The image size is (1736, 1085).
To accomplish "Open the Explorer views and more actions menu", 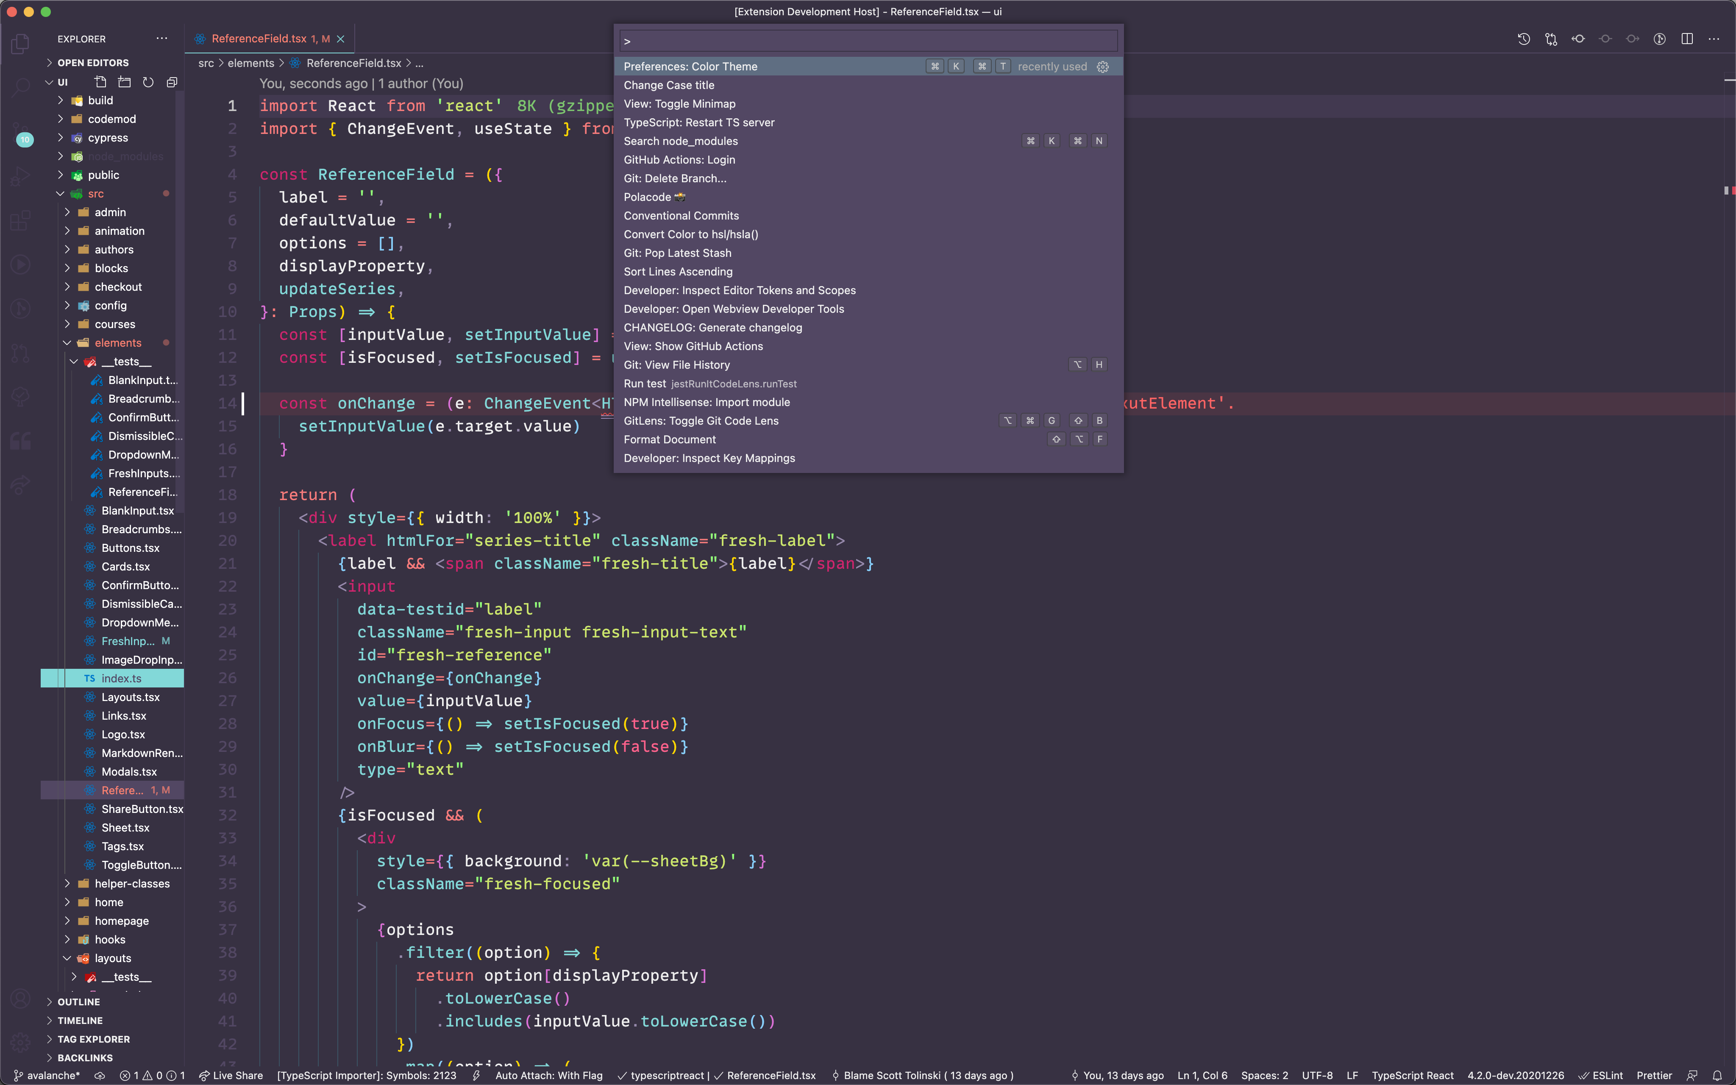I will click(162, 39).
